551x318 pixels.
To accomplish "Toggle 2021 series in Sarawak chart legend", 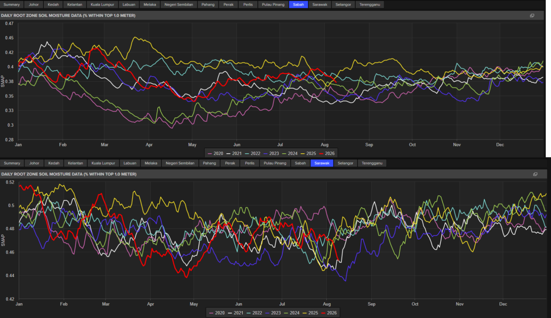I will (x=235, y=312).
